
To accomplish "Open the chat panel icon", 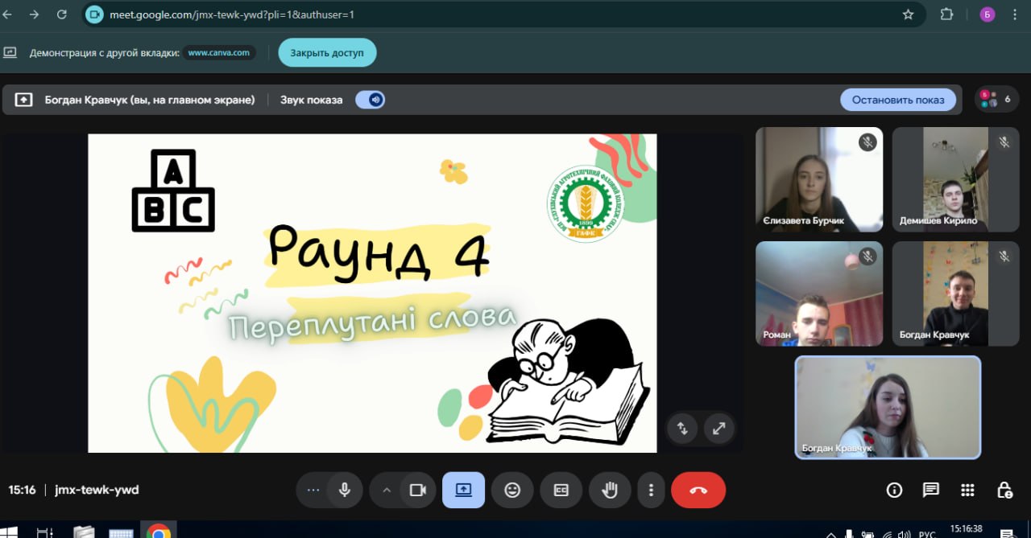I will (931, 490).
